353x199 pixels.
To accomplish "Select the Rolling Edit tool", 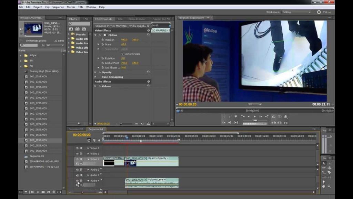I will [329, 168].
